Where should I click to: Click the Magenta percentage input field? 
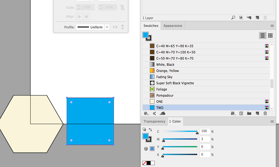(205, 139)
